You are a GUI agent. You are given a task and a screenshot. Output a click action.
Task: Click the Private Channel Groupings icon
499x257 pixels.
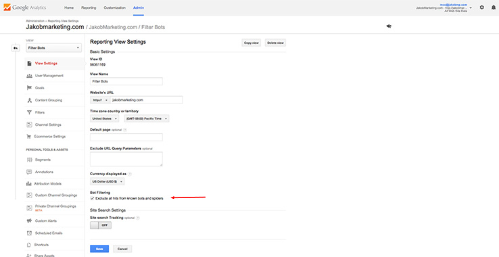[29, 208]
